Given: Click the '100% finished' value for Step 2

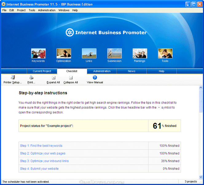Looking at the screenshot, I should (169, 154).
